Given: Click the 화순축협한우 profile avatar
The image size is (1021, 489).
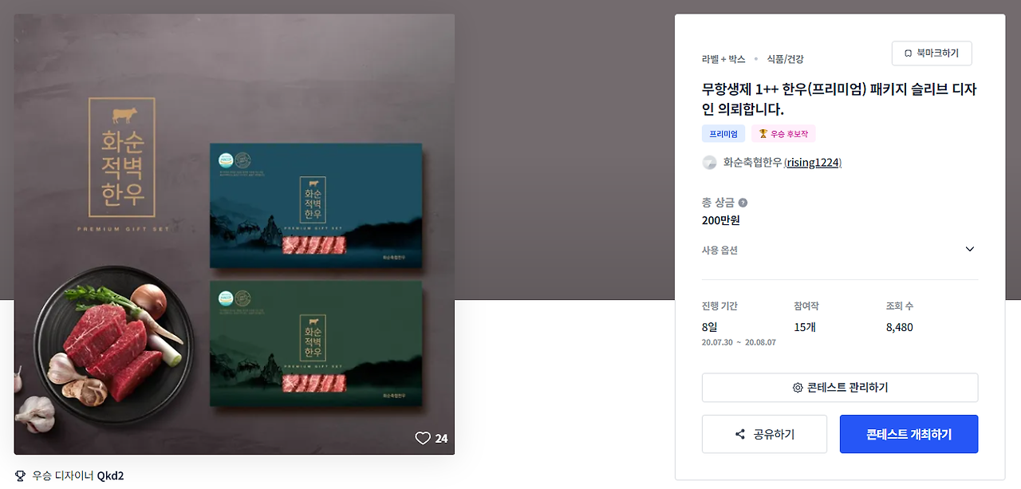Looking at the screenshot, I should click(709, 163).
